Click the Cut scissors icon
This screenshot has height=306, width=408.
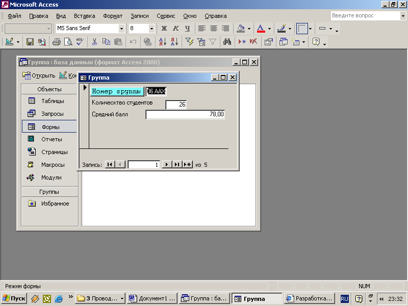[94, 42]
